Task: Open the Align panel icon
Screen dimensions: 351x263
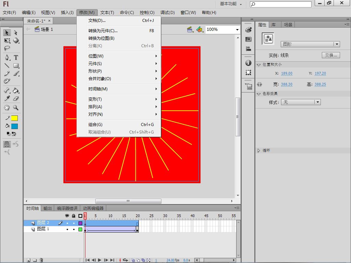Action: click(x=248, y=49)
